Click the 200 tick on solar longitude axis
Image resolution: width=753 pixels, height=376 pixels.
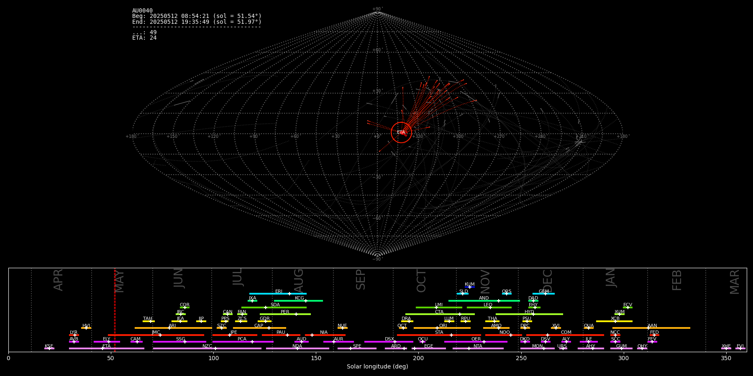[x=418, y=358]
